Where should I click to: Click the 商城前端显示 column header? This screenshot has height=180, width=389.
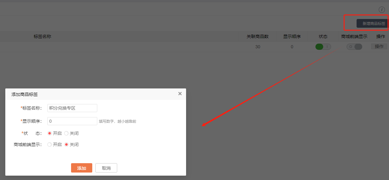pyautogui.click(x=354, y=36)
